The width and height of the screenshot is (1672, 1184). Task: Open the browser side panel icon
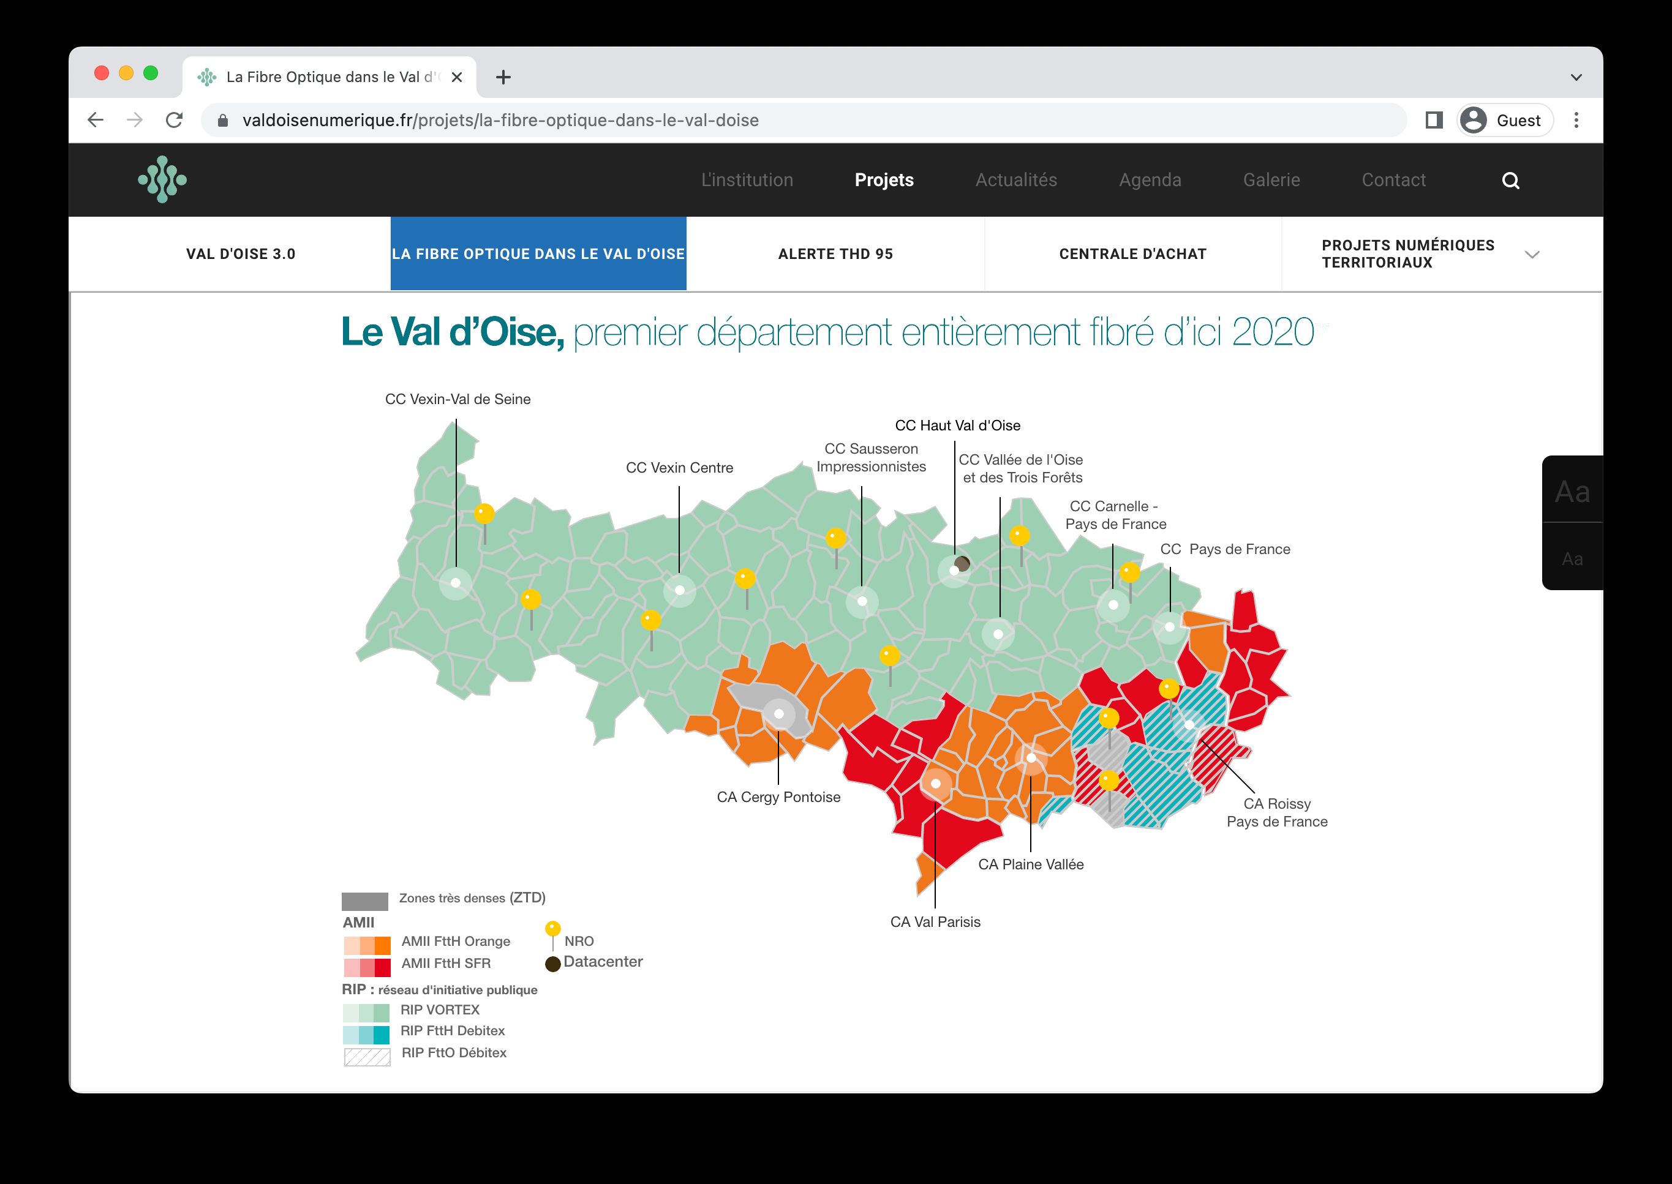(x=1434, y=120)
